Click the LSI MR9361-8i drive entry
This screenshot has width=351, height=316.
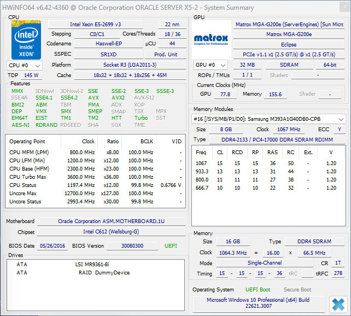coord(92,265)
